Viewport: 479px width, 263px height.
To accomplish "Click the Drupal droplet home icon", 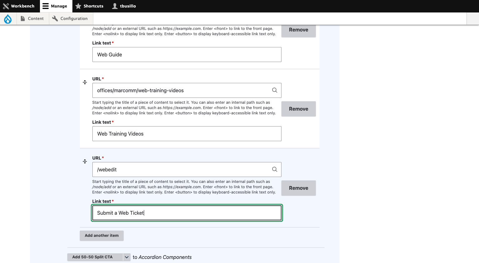I will tap(8, 19).
